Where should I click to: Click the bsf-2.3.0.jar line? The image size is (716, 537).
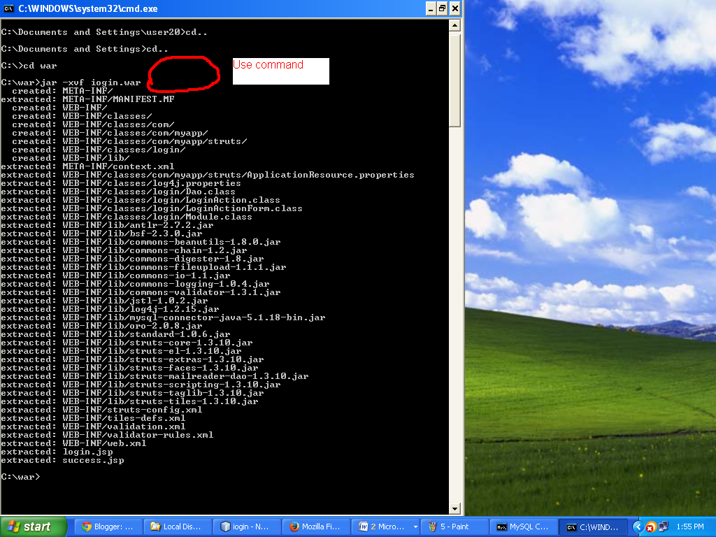pyautogui.click(x=101, y=234)
